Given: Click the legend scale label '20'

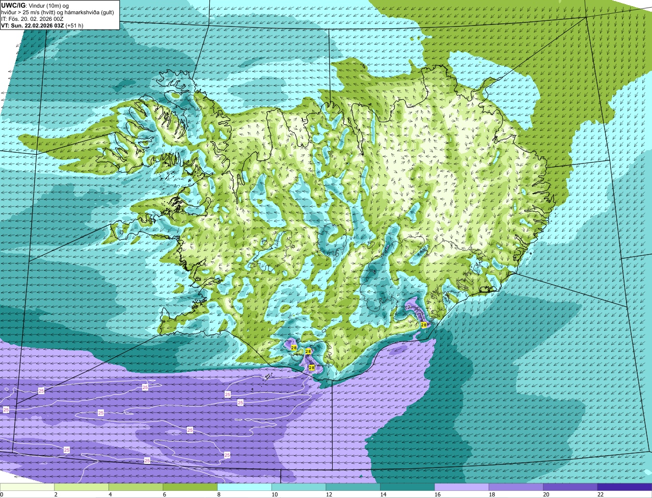Looking at the screenshot, I should [x=547, y=494].
